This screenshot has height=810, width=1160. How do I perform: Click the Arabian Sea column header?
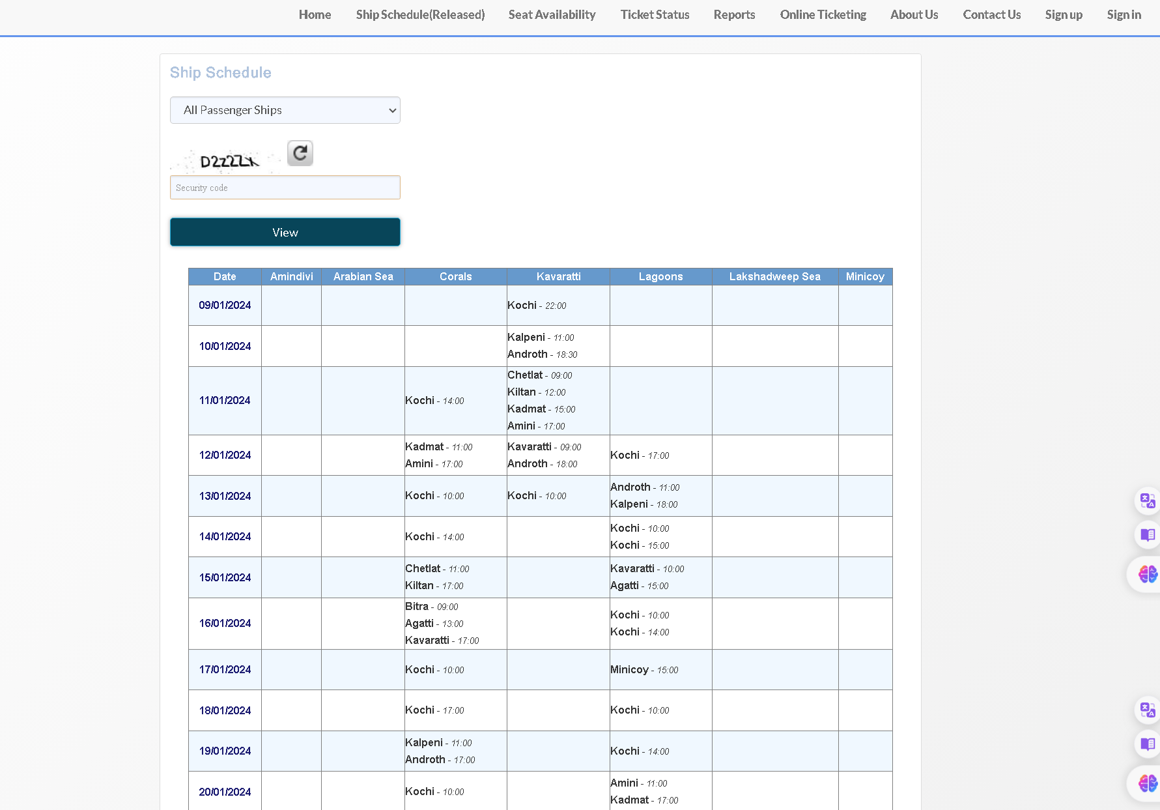pyautogui.click(x=363, y=276)
